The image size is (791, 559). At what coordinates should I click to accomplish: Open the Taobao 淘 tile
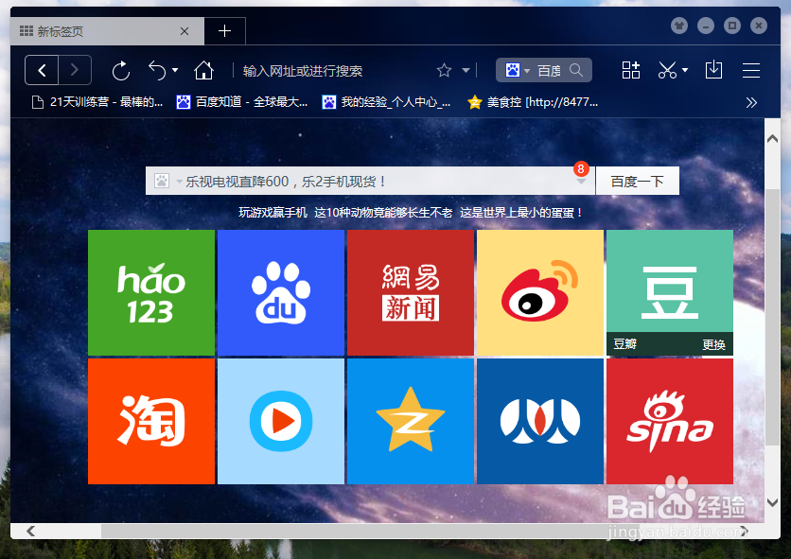click(151, 421)
